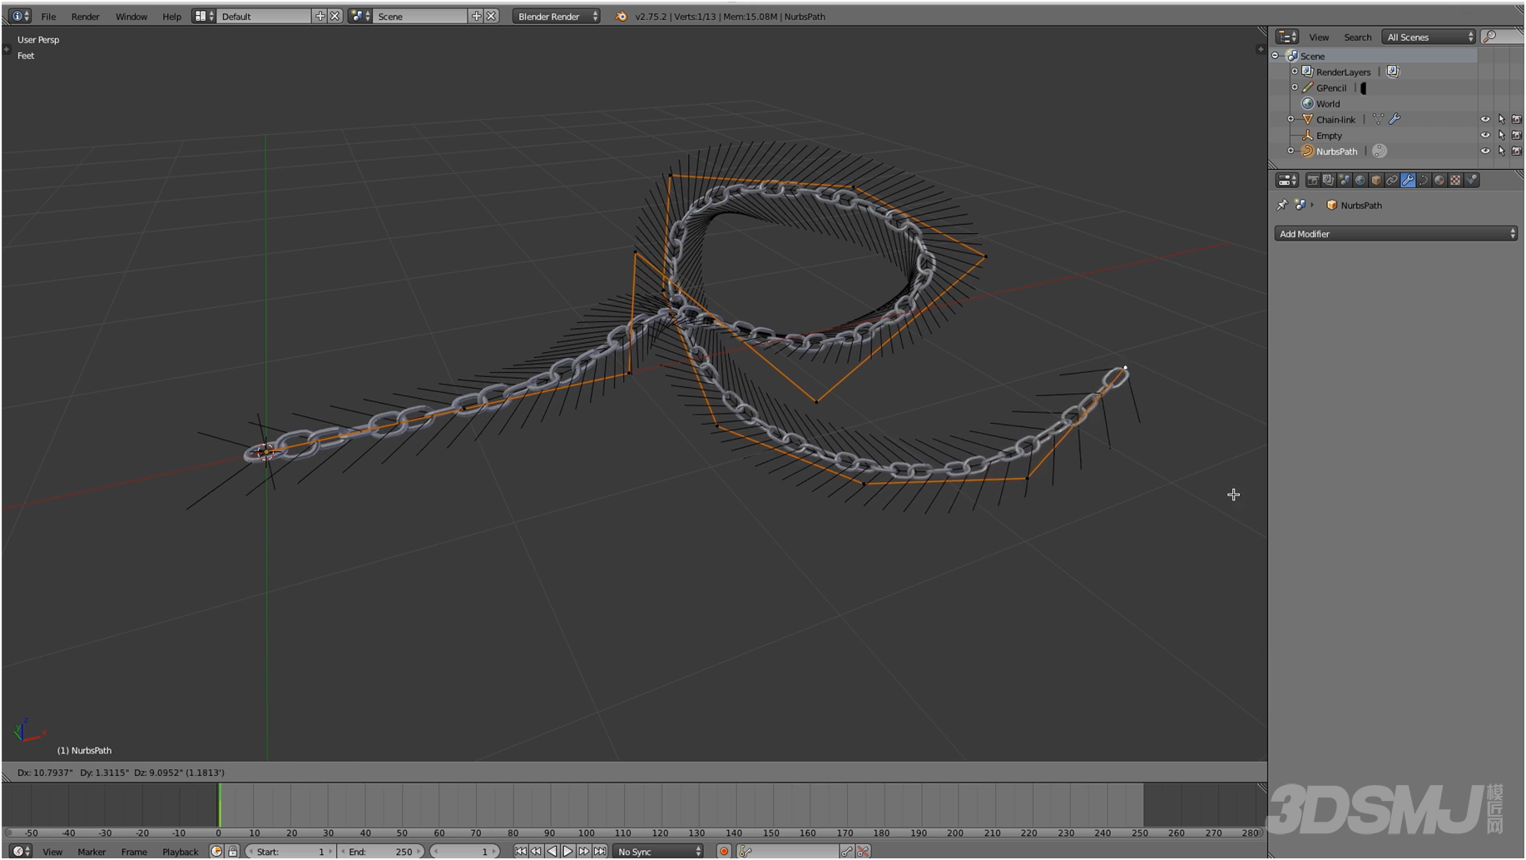
Task: Open the File menu
Action: coord(48,16)
